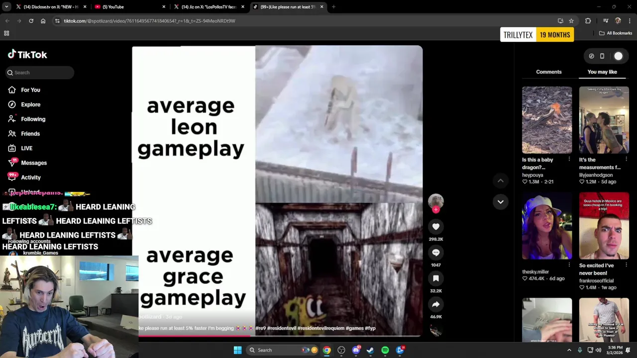Like the video with the heart icon
The image size is (637, 358).
[x=435, y=227]
